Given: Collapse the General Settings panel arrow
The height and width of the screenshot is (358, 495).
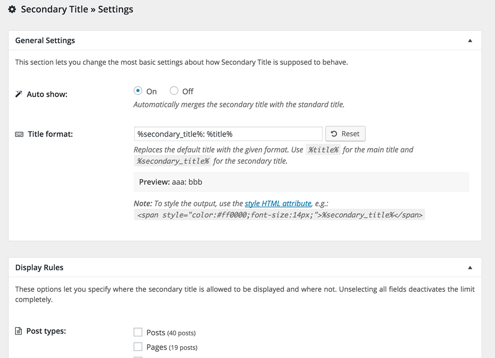Looking at the screenshot, I should 470,41.
